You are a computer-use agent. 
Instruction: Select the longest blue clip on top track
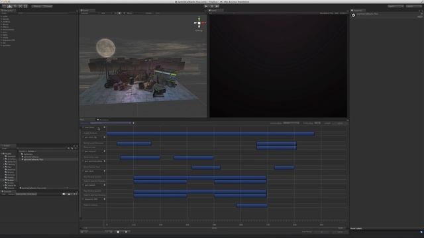[211, 134]
